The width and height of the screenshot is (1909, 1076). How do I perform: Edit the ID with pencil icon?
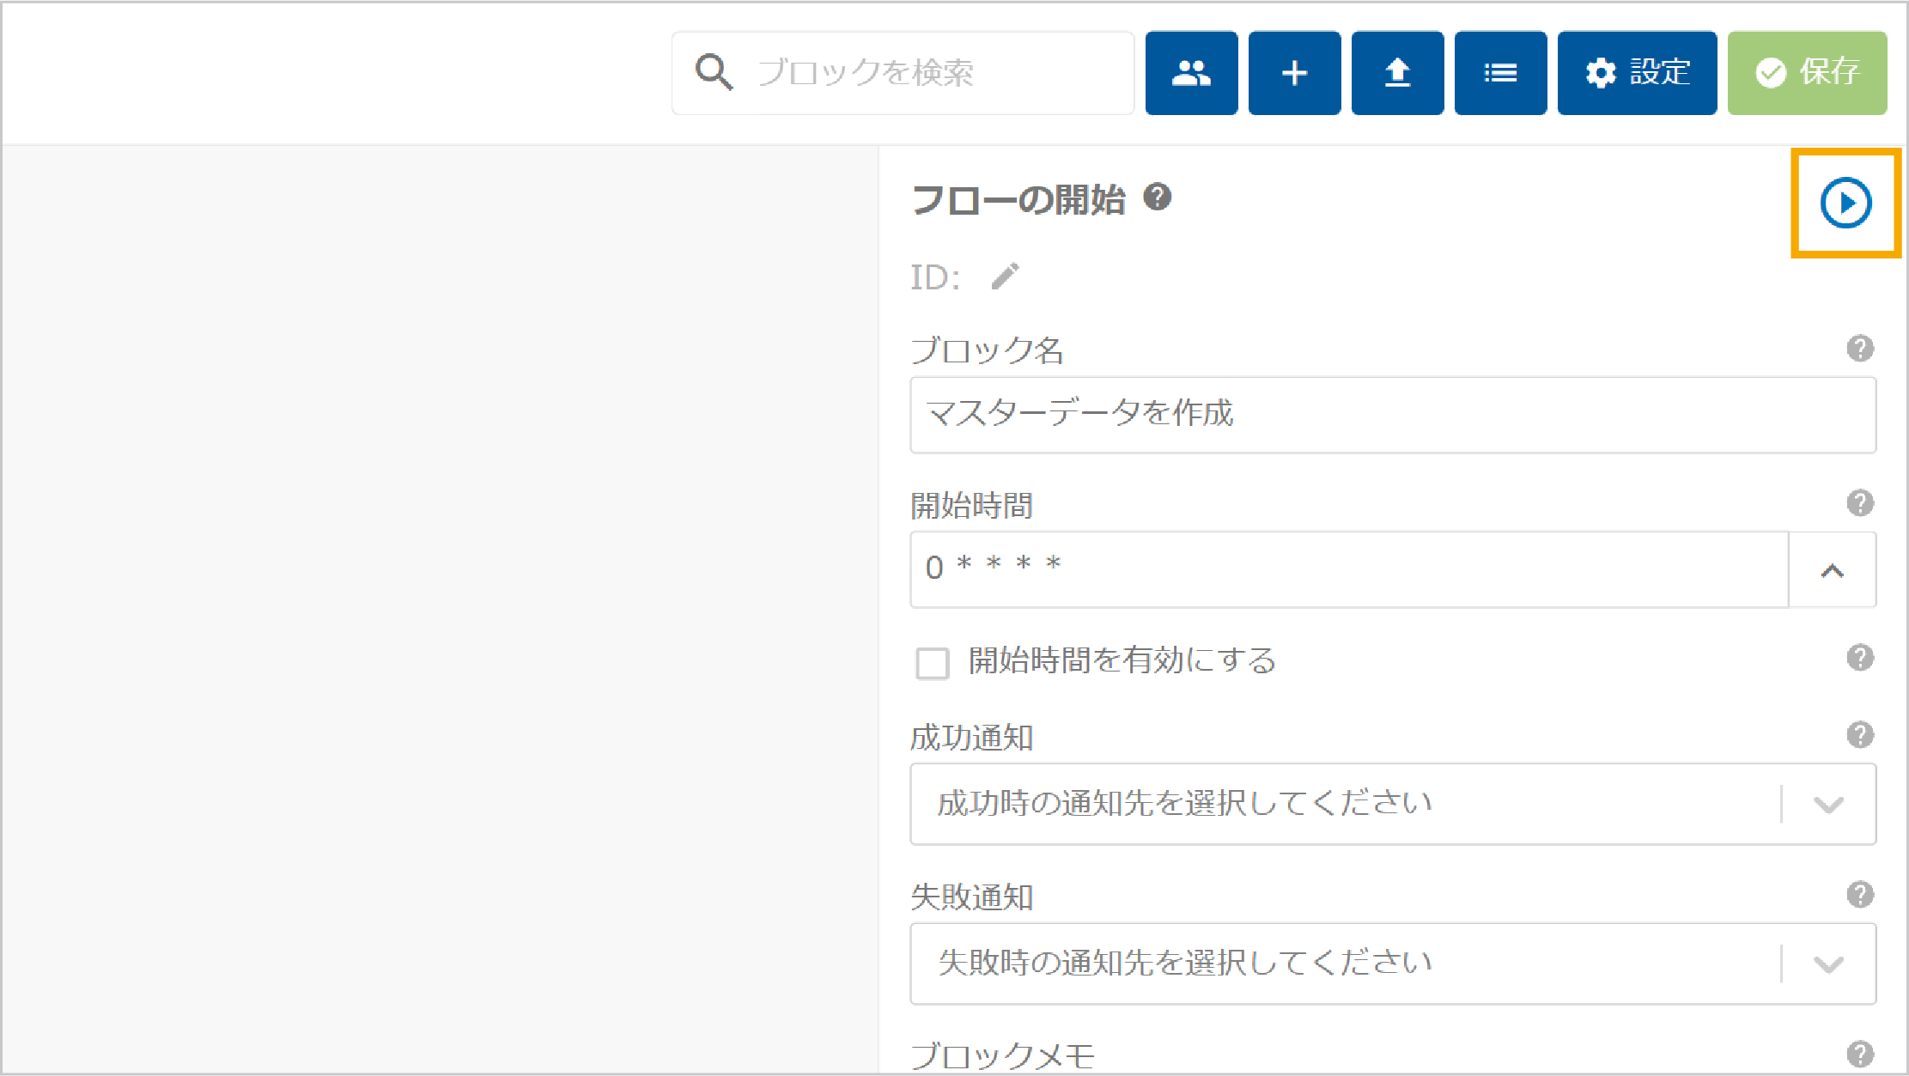tap(1006, 277)
